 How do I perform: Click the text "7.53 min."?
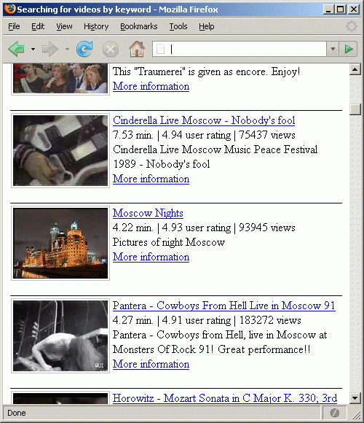click(133, 135)
